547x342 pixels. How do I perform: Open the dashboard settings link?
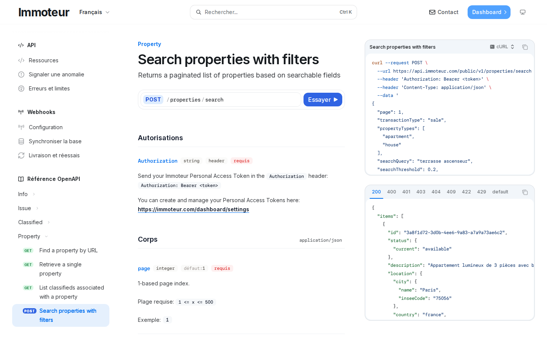(193, 209)
